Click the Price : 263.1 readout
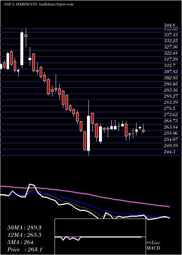The image size is (182, 255). [x=24, y=250]
